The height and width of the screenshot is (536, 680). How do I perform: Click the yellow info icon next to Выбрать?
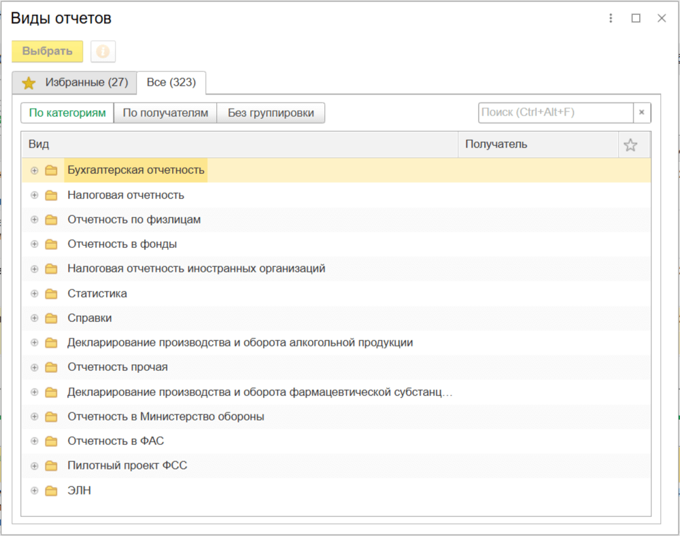[103, 52]
